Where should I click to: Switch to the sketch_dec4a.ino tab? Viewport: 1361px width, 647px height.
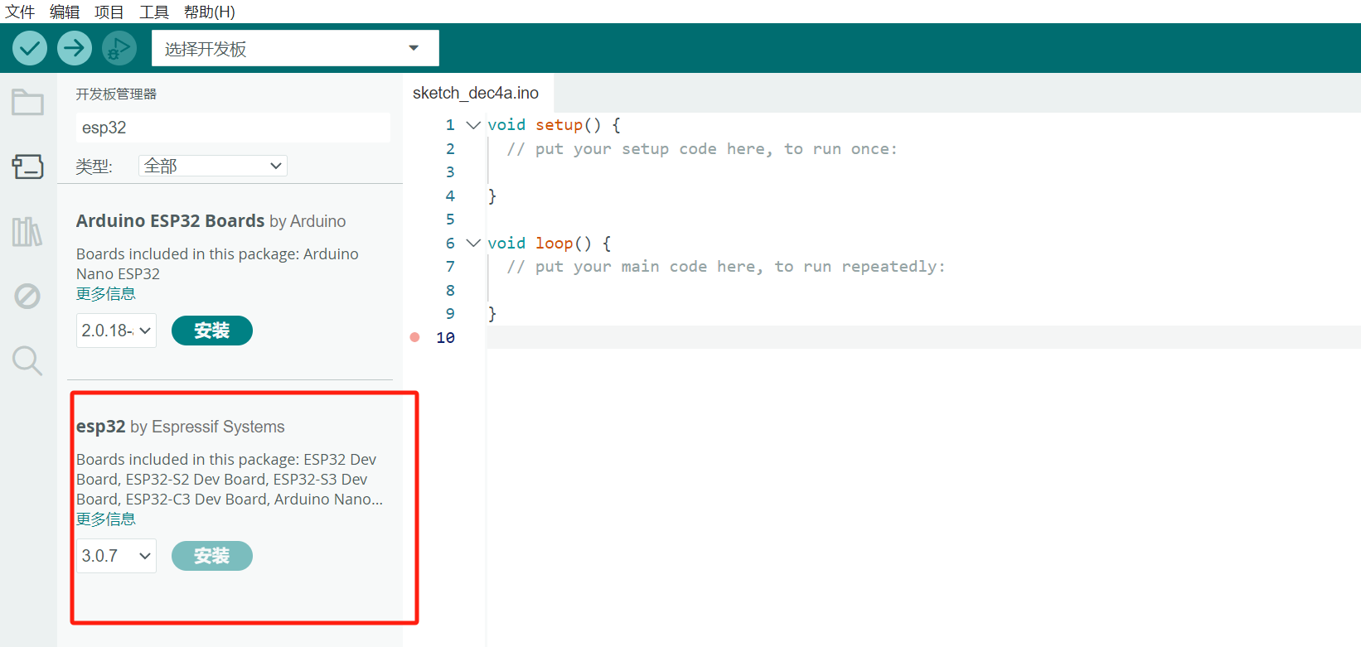click(476, 93)
